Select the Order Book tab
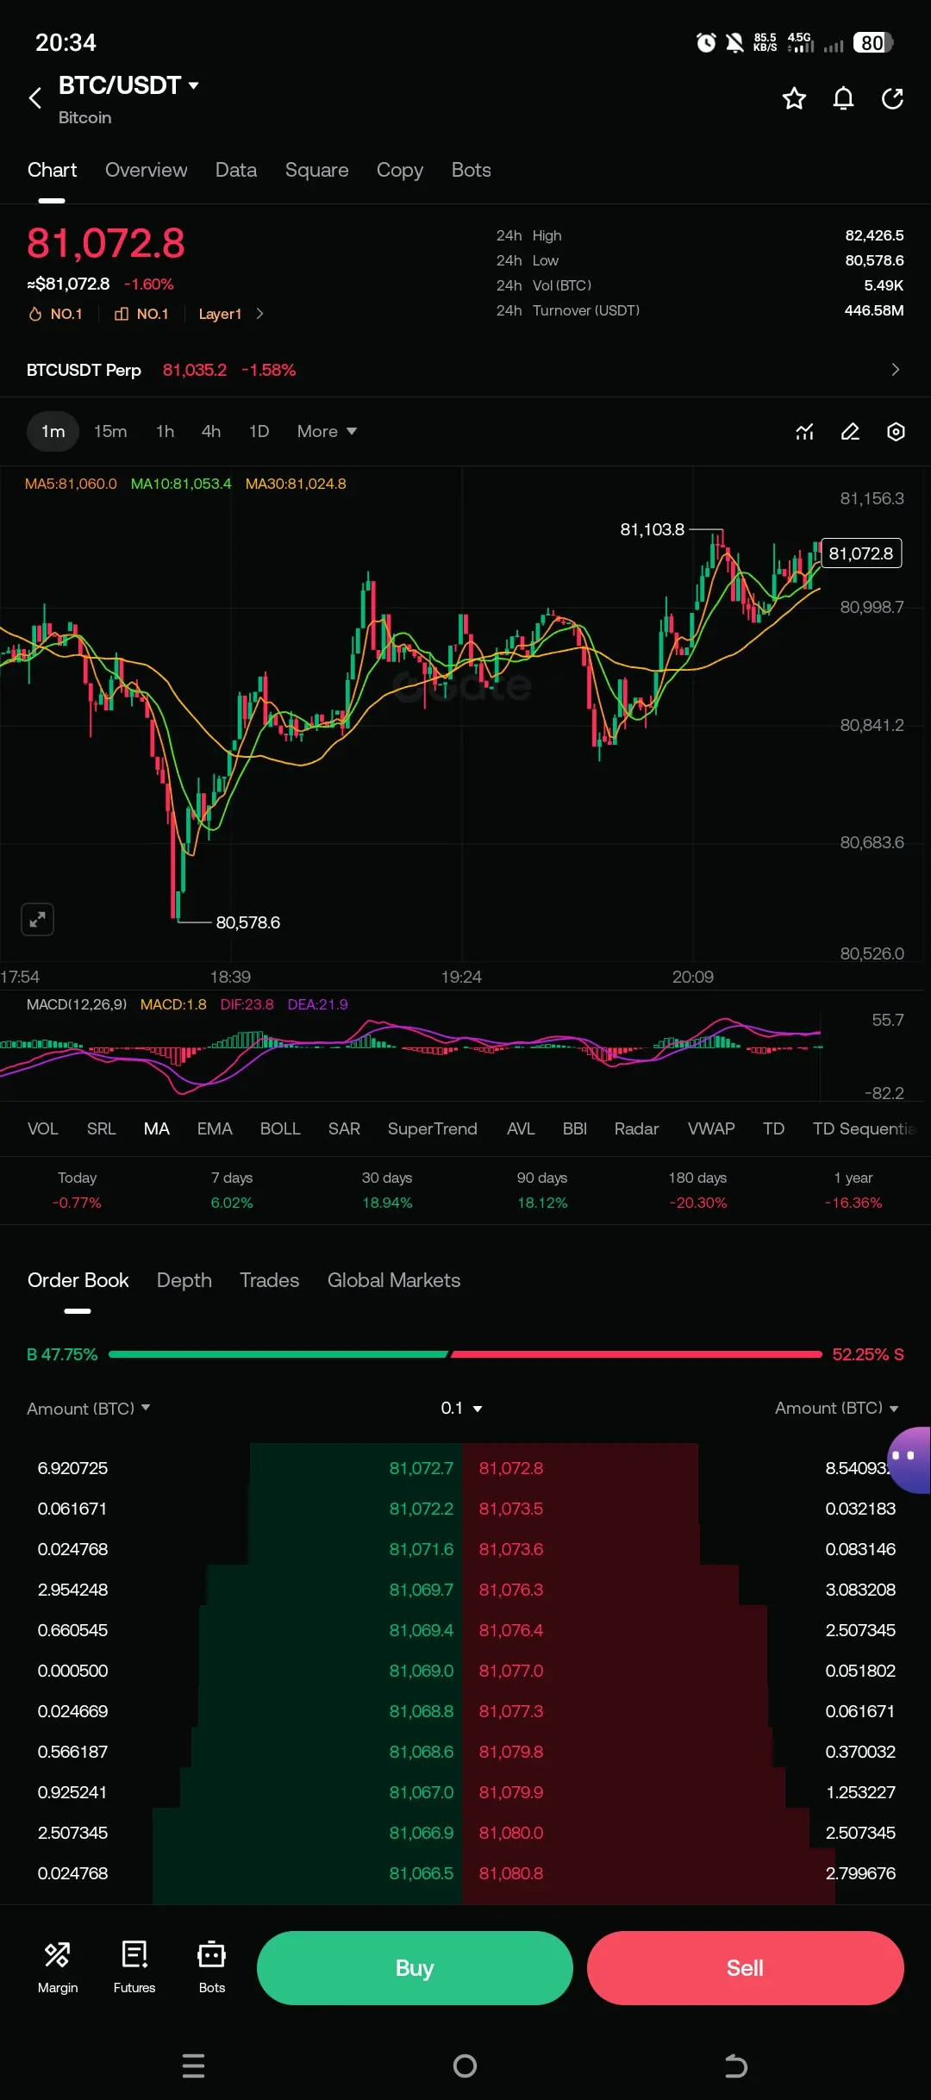 coord(78,1280)
